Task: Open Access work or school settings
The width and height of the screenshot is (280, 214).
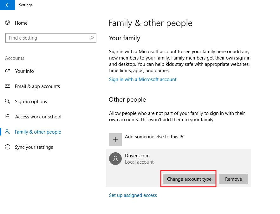Action: pyautogui.click(x=38, y=116)
